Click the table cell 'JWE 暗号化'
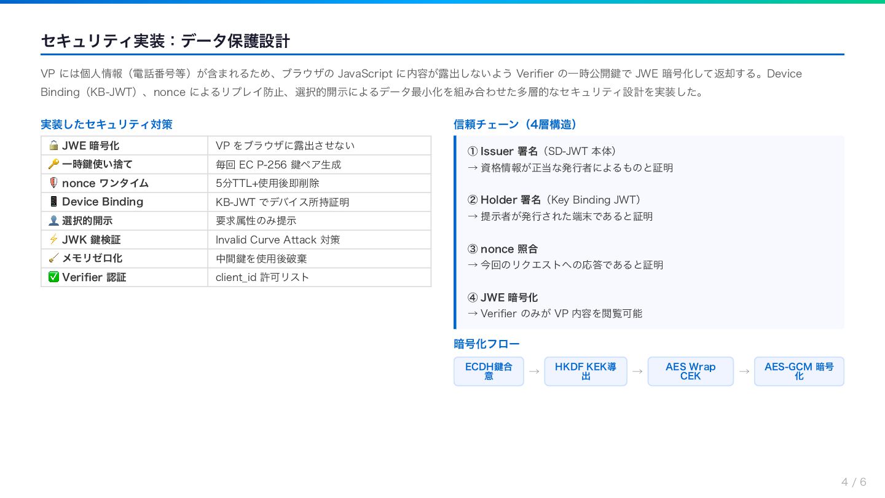 (x=125, y=146)
